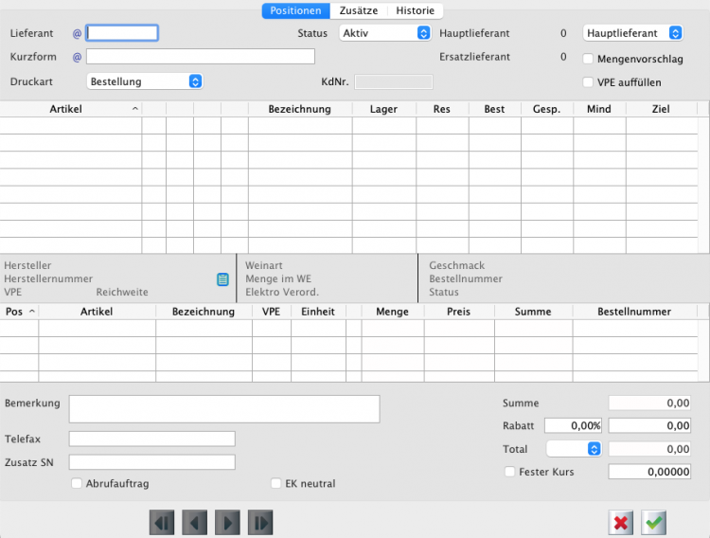The width and height of the screenshot is (710, 538).
Task: Open the Hauptlieferant dropdown
Action: [632, 33]
